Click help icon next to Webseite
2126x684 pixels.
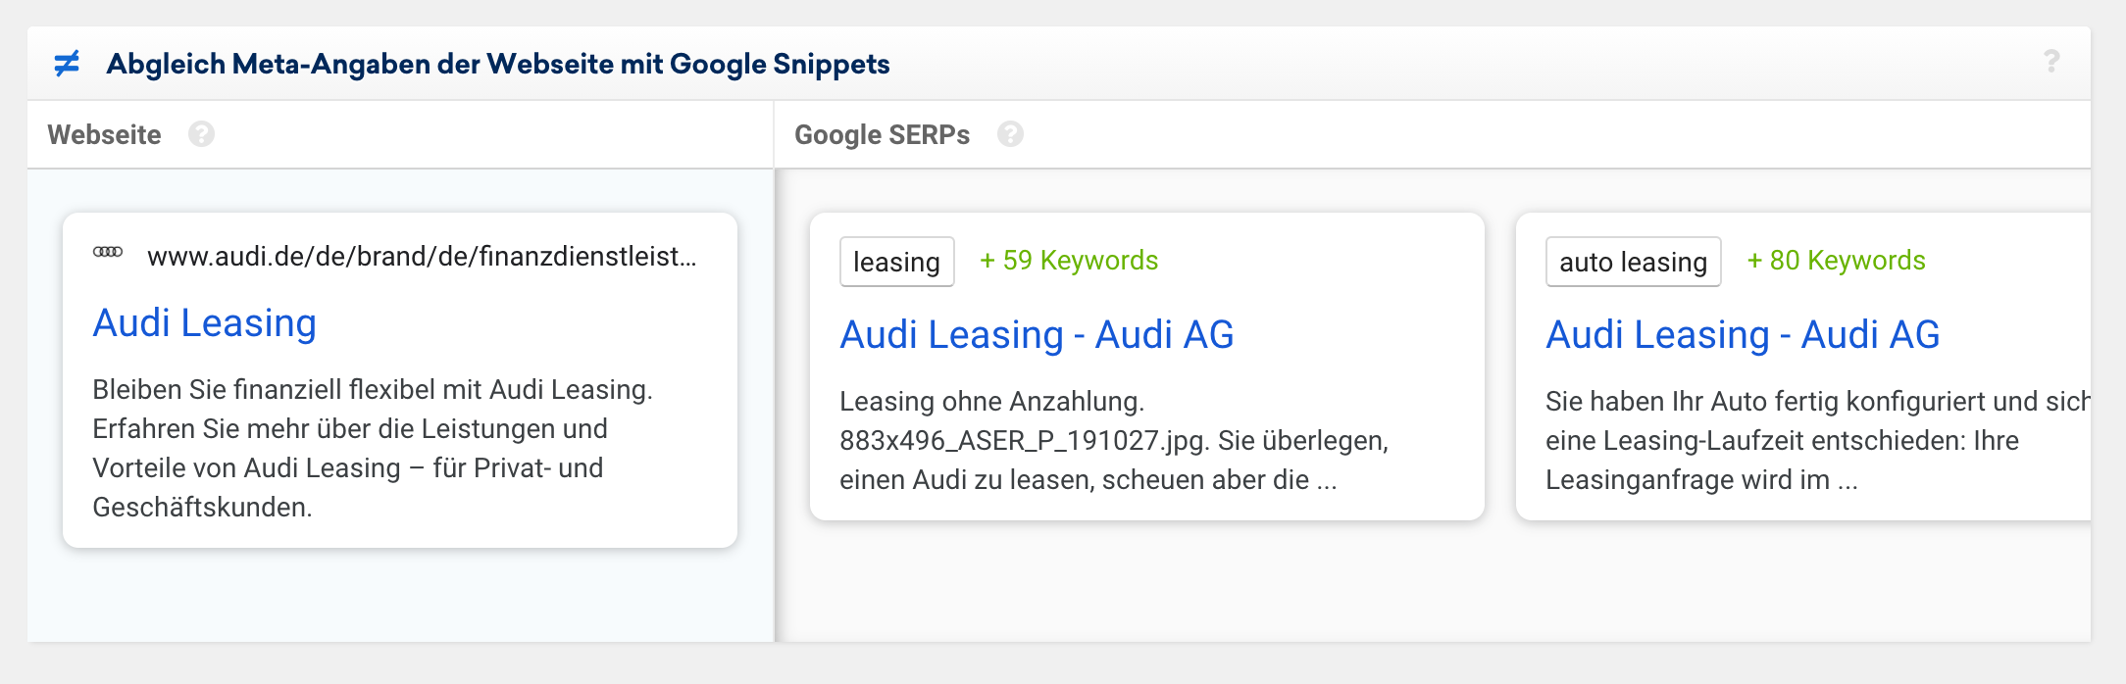tap(202, 134)
